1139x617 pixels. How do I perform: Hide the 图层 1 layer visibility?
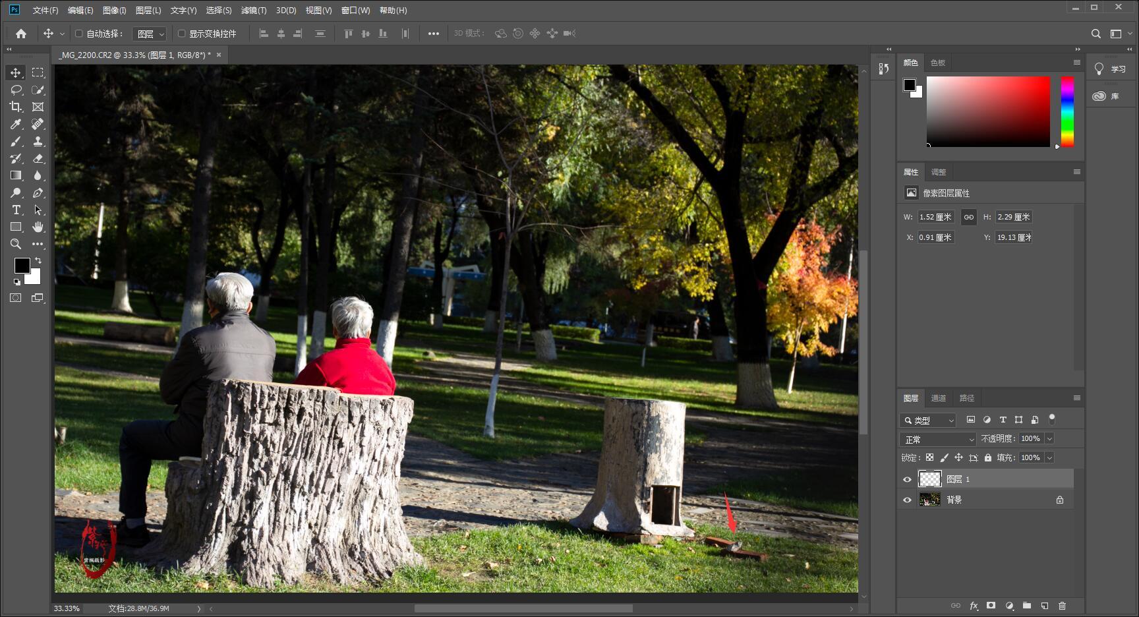tap(907, 479)
